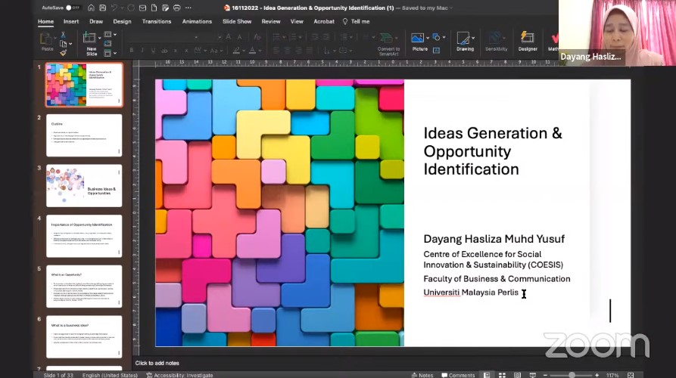Toggle Underline formatting
Screen dimensions: 676x378
point(153,51)
